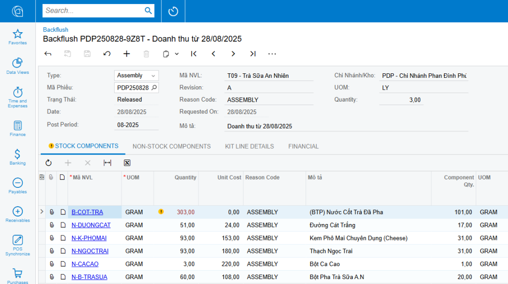Open notes icon for N-DUONGCAT row
Image resolution: width=508 pixels, height=284 pixels.
63,225
